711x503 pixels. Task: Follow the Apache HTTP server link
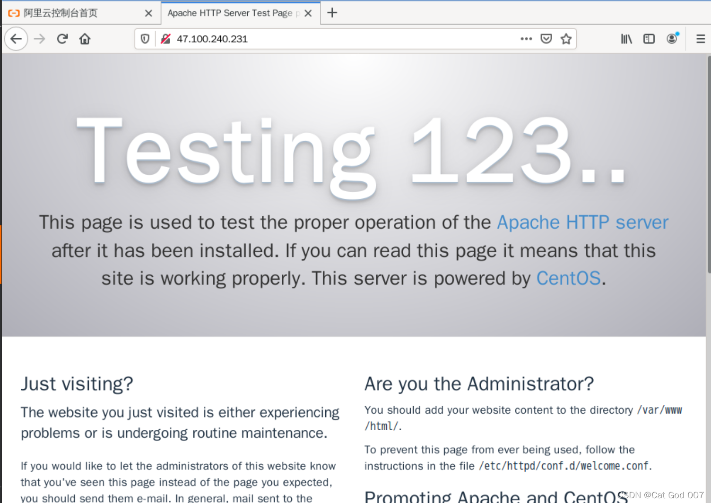[582, 222]
